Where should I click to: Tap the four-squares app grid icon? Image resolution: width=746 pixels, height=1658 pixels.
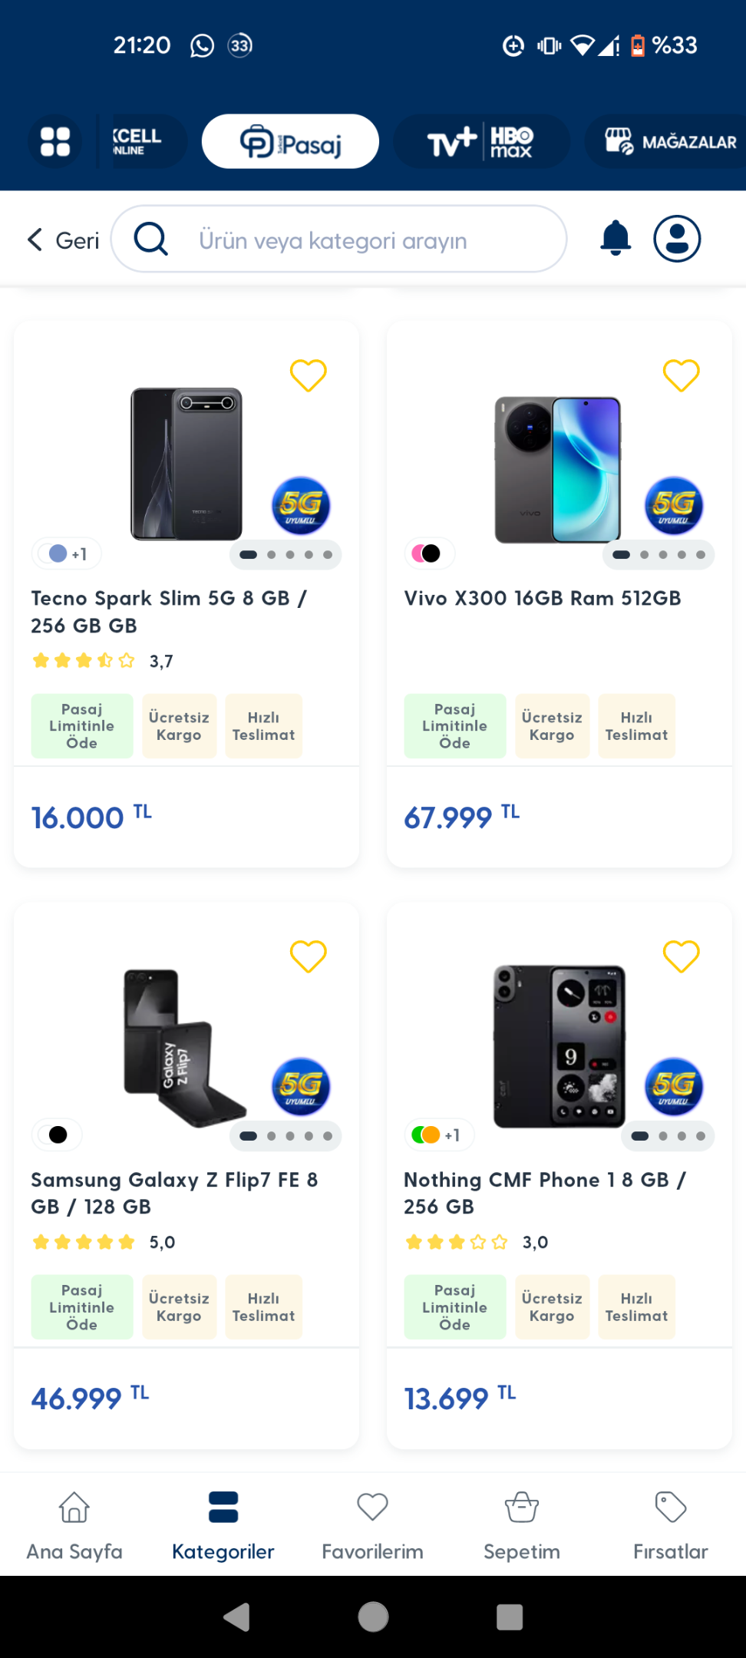55,141
